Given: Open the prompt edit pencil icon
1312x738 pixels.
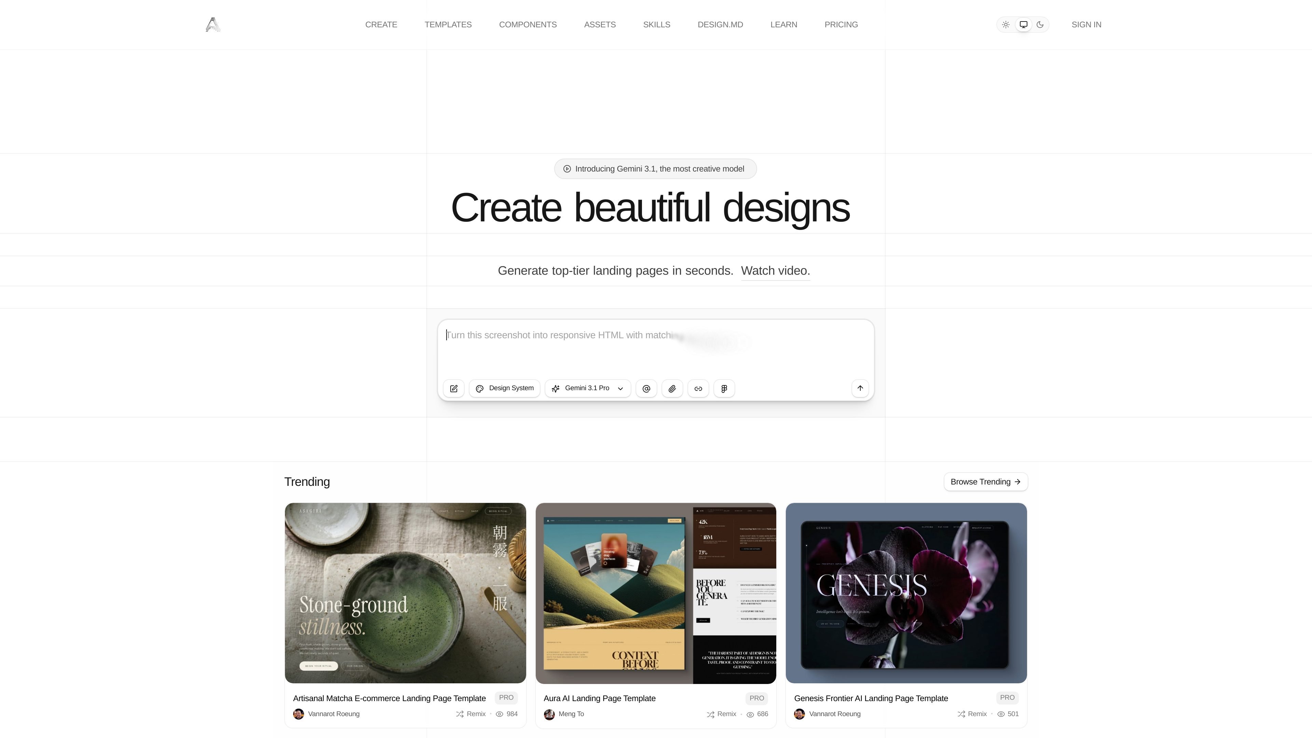Looking at the screenshot, I should click(x=454, y=388).
